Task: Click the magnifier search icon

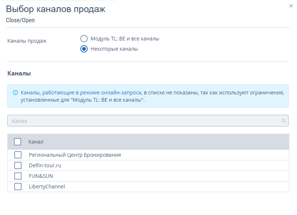Action: [x=283, y=121]
